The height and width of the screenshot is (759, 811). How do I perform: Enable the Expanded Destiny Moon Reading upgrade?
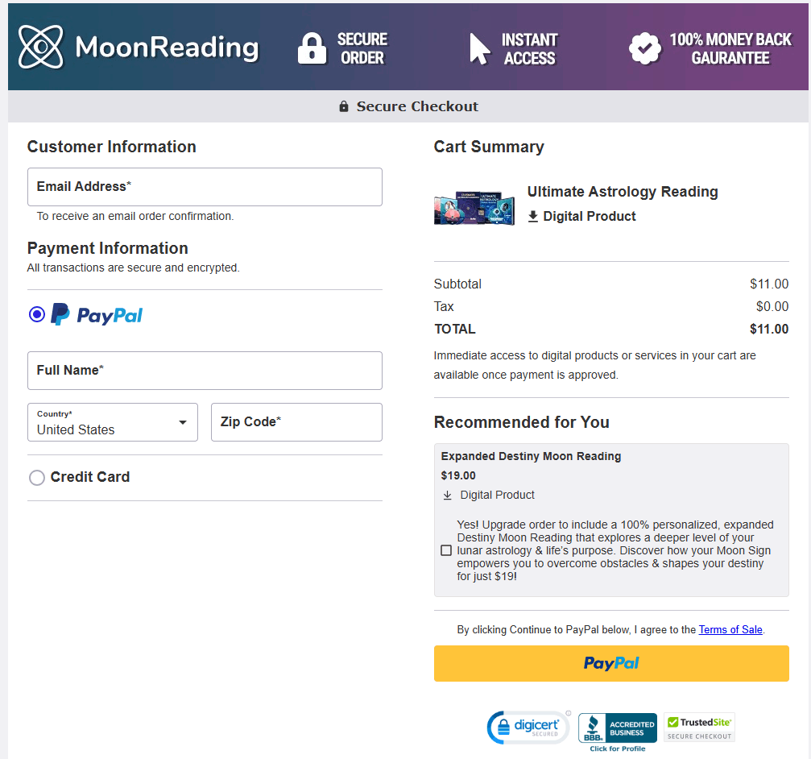click(446, 550)
